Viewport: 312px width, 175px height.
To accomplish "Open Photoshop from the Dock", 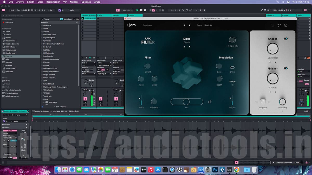I will coord(215,170).
